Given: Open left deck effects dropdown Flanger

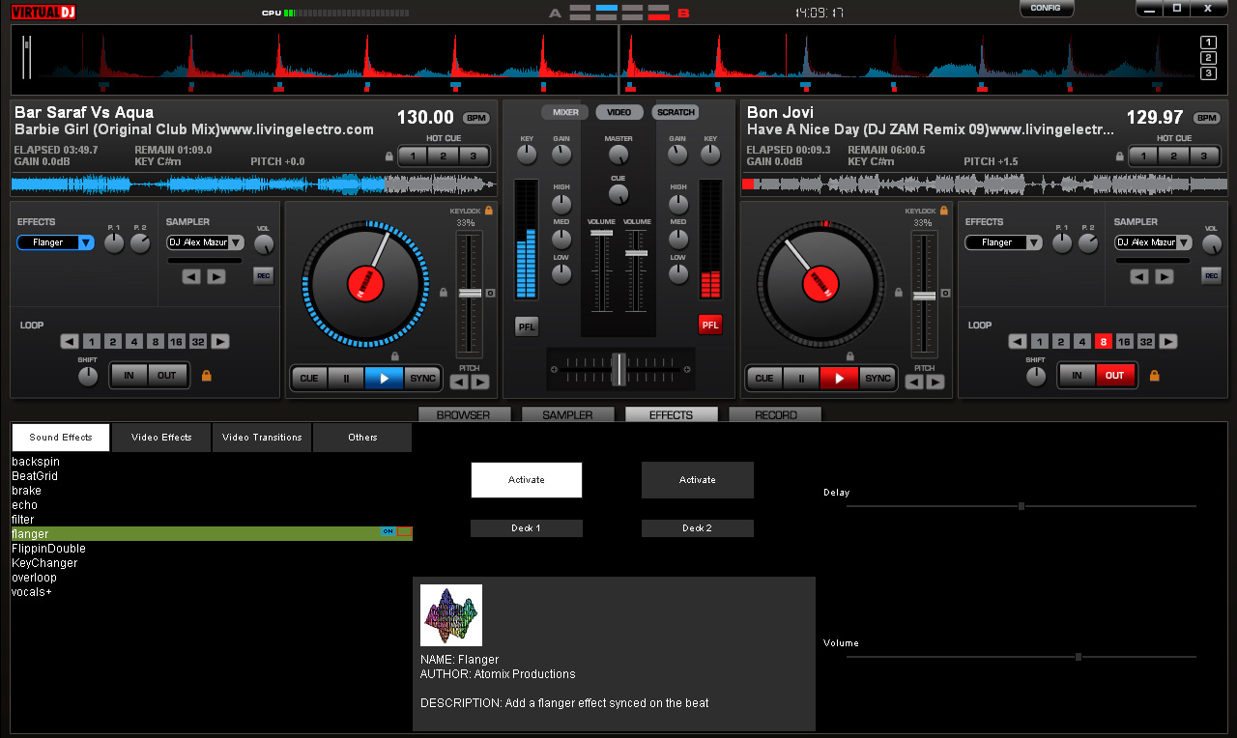Looking at the screenshot, I should (56, 242).
